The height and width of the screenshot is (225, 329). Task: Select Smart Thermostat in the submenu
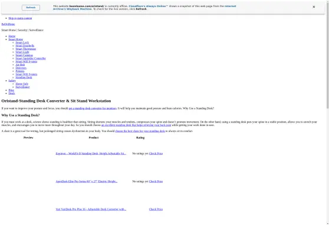[26, 49]
